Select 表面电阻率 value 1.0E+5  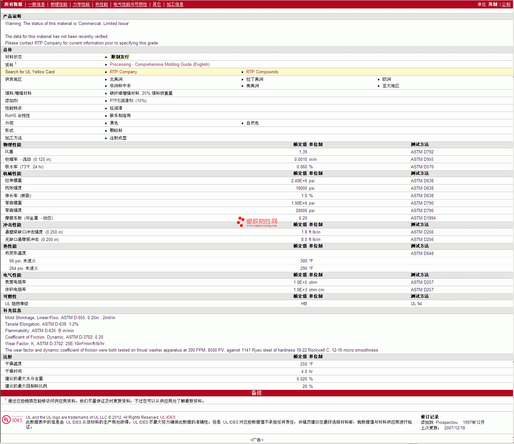(x=300, y=282)
